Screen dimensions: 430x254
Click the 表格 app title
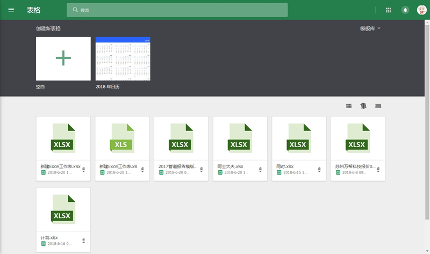[33, 10]
